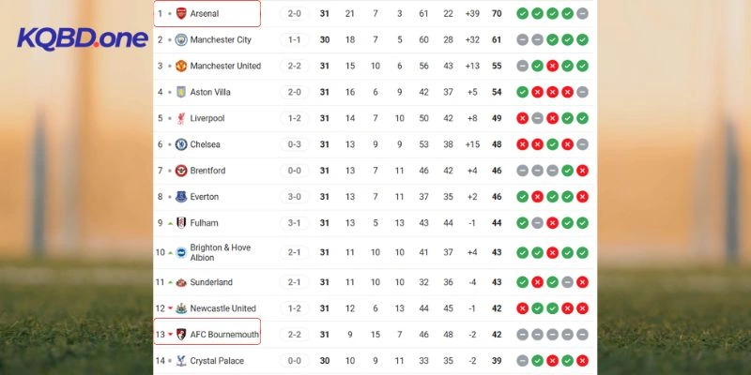Click the Manchester City club crest

(x=181, y=40)
